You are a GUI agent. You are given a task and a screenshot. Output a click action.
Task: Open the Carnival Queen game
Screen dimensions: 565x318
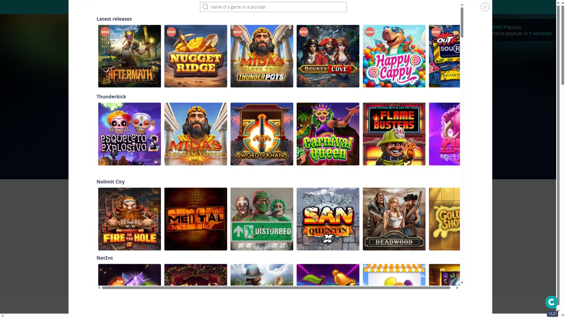pyautogui.click(x=328, y=134)
